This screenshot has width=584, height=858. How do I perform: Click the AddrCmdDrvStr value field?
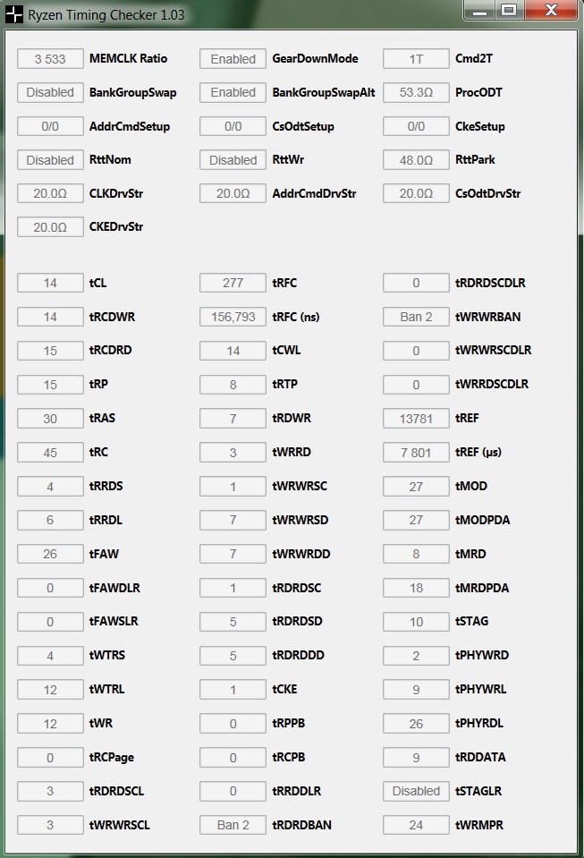(233, 194)
